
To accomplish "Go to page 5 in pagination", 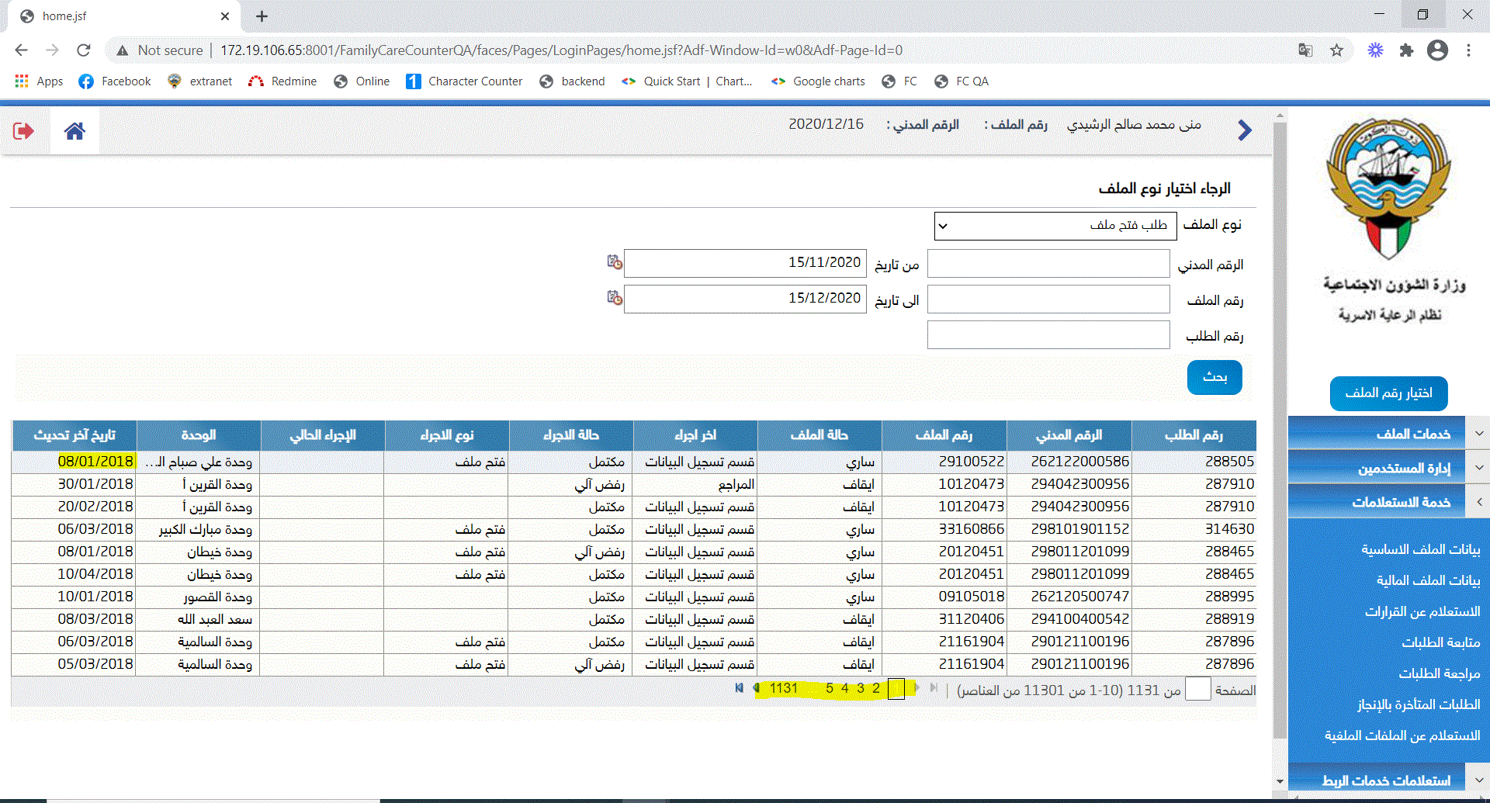I will [829, 688].
